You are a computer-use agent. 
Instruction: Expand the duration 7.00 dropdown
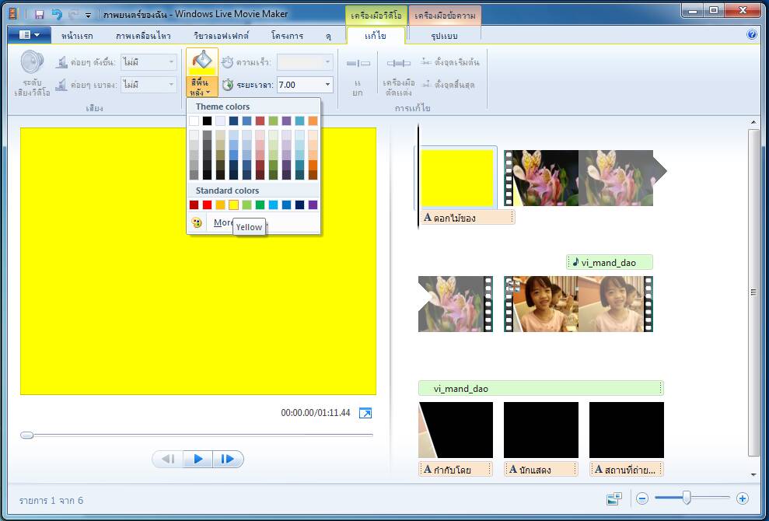point(328,84)
